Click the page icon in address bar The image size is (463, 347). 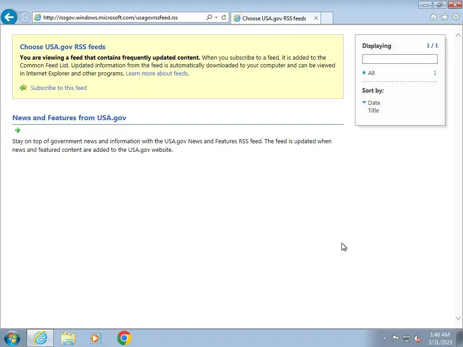(x=38, y=18)
